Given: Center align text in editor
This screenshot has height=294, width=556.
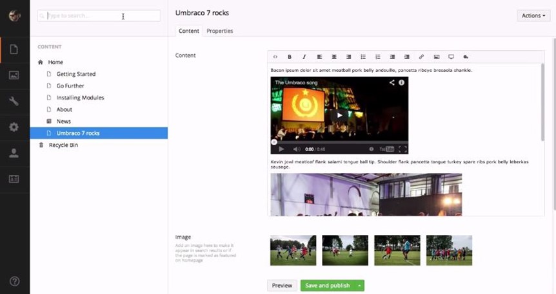Looking at the screenshot, I should click(334, 57).
